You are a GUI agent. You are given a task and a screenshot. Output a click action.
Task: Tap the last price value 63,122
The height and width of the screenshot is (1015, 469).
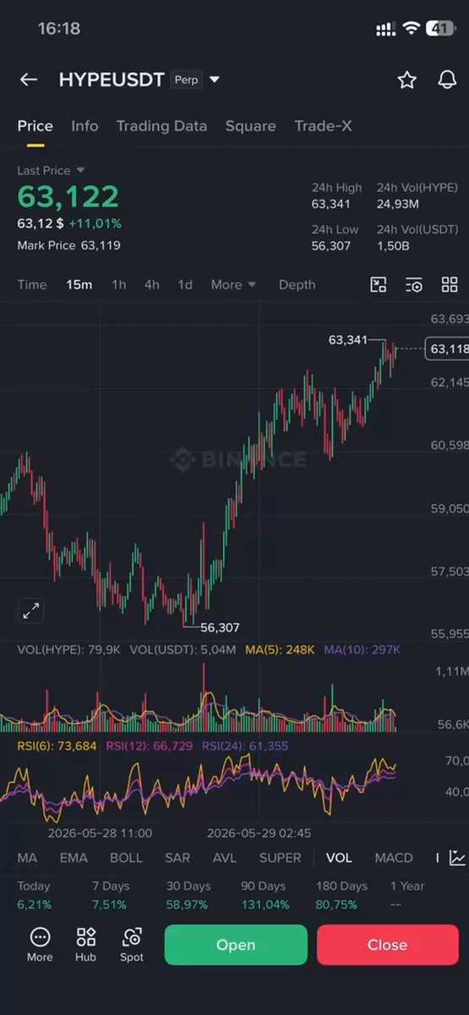tap(68, 197)
